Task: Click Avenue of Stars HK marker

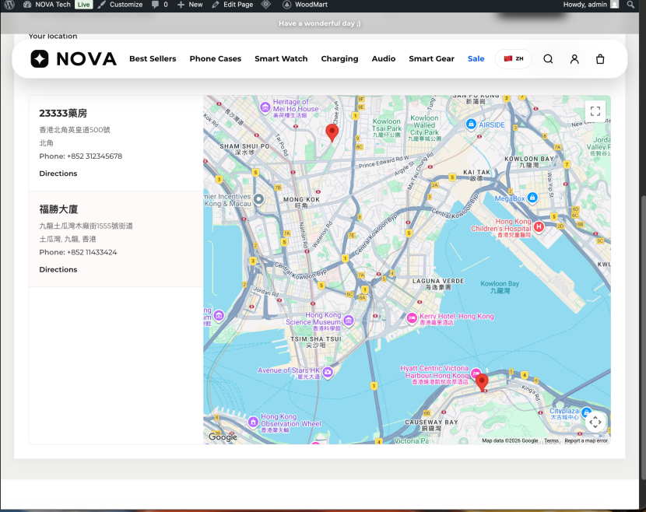Action: click(328, 373)
